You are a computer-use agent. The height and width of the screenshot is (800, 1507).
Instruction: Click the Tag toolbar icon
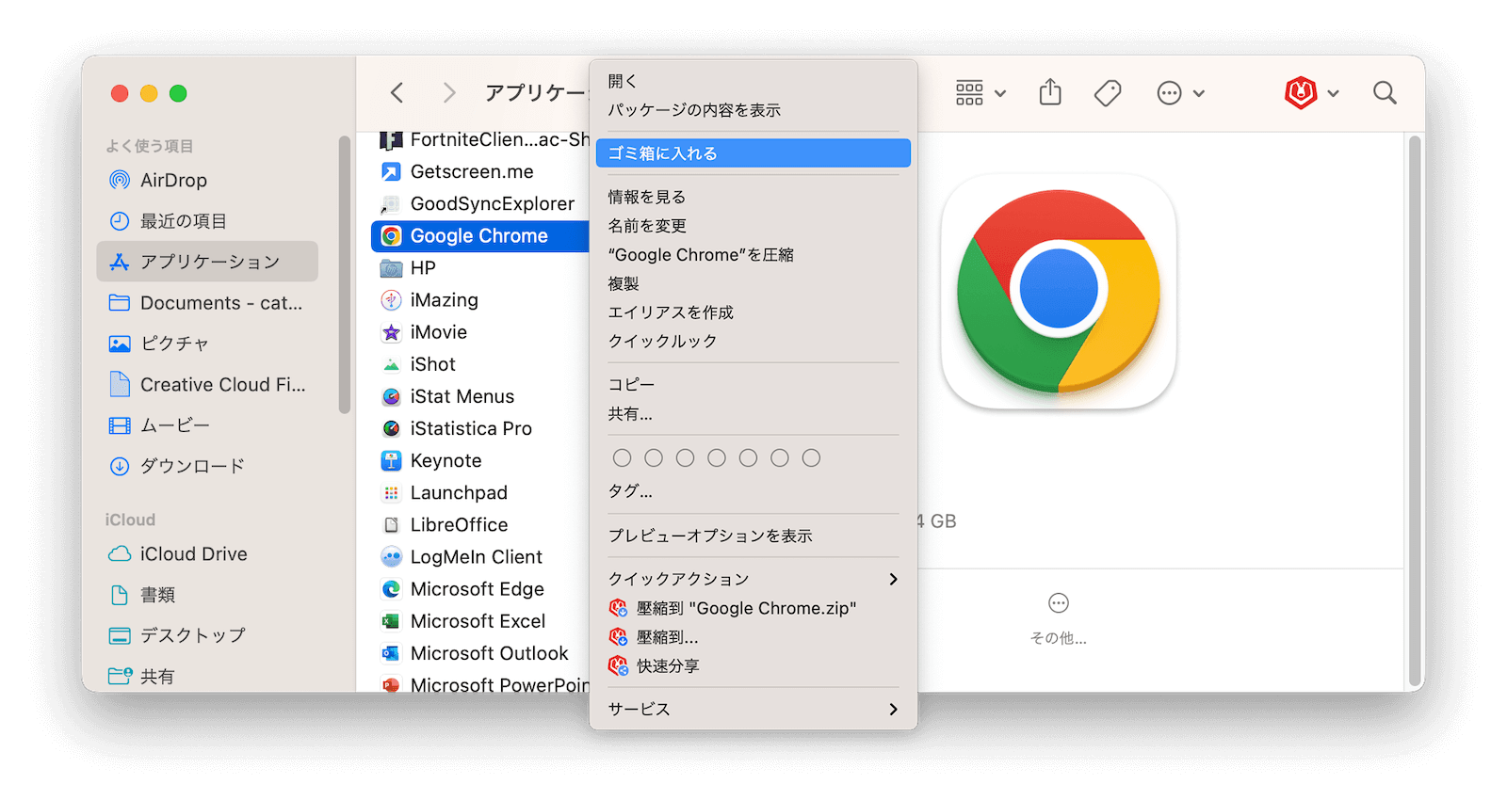click(x=1108, y=92)
